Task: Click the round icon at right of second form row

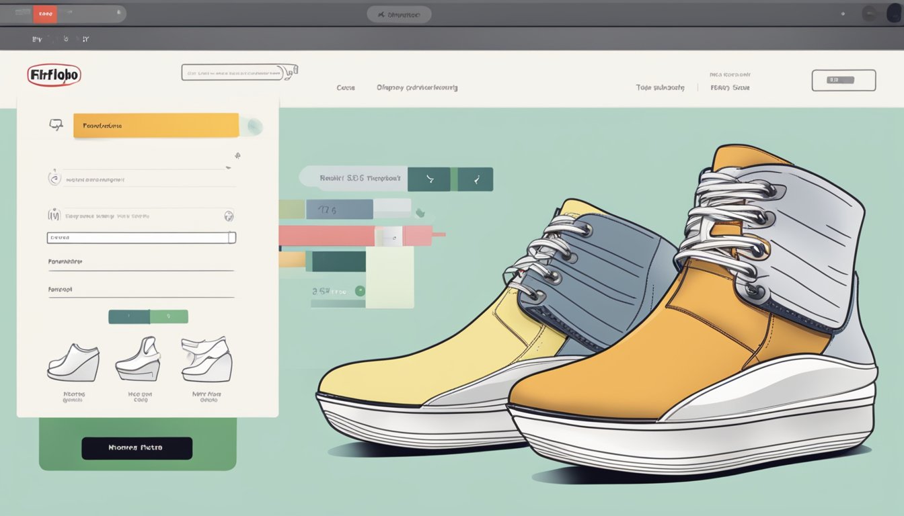Action: [229, 216]
